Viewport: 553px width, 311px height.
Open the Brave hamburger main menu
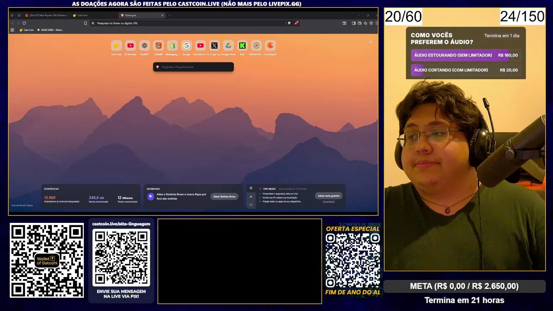pos(376,23)
